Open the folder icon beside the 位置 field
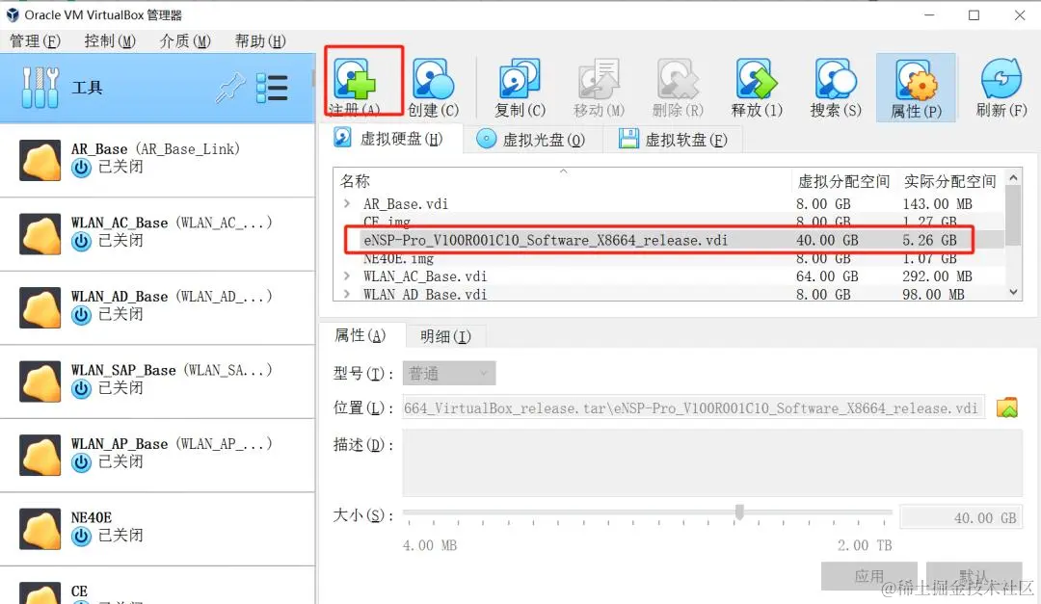 1006,407
